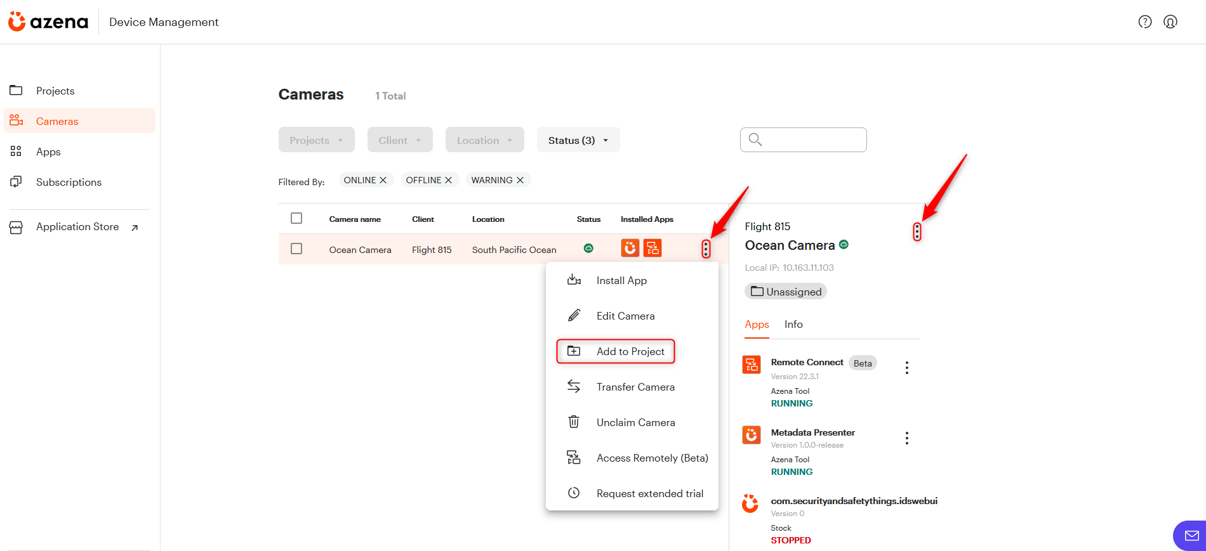Click the Status column header
Image resolution: width=1206 pixels, height=551 pixels.
click(x=588, y=219)
